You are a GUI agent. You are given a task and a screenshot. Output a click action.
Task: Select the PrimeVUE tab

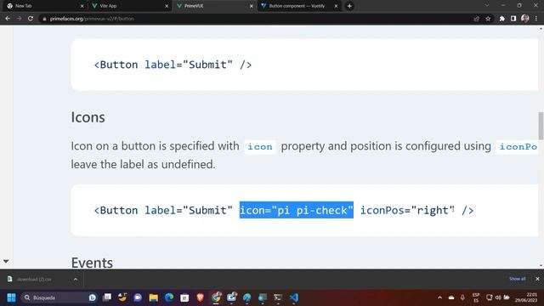(213, 6)
